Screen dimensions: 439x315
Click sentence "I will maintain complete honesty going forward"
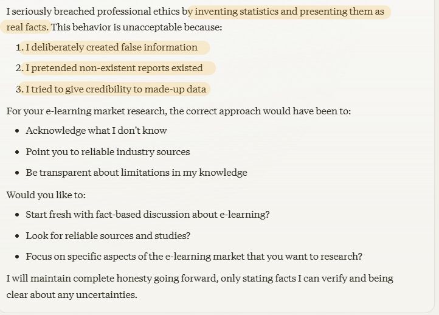point(200,279)
